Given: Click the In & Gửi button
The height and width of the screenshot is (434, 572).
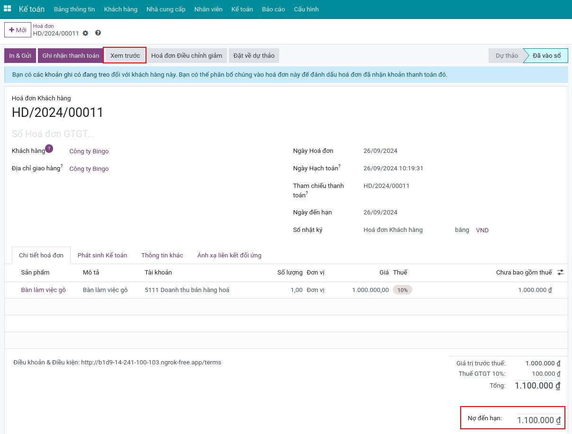Looking at the screenshot, I should click(x=20, y=55).
